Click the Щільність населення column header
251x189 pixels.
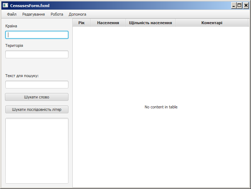point(150,23)
